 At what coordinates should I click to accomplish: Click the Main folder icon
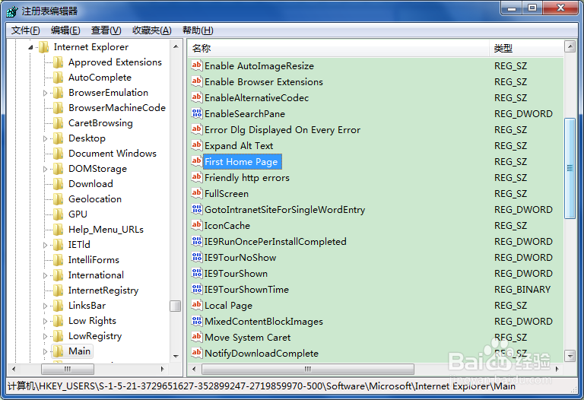click(58, 351)
